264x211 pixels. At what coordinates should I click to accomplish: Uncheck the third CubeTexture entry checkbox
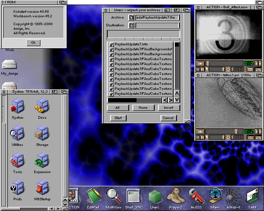111,69
